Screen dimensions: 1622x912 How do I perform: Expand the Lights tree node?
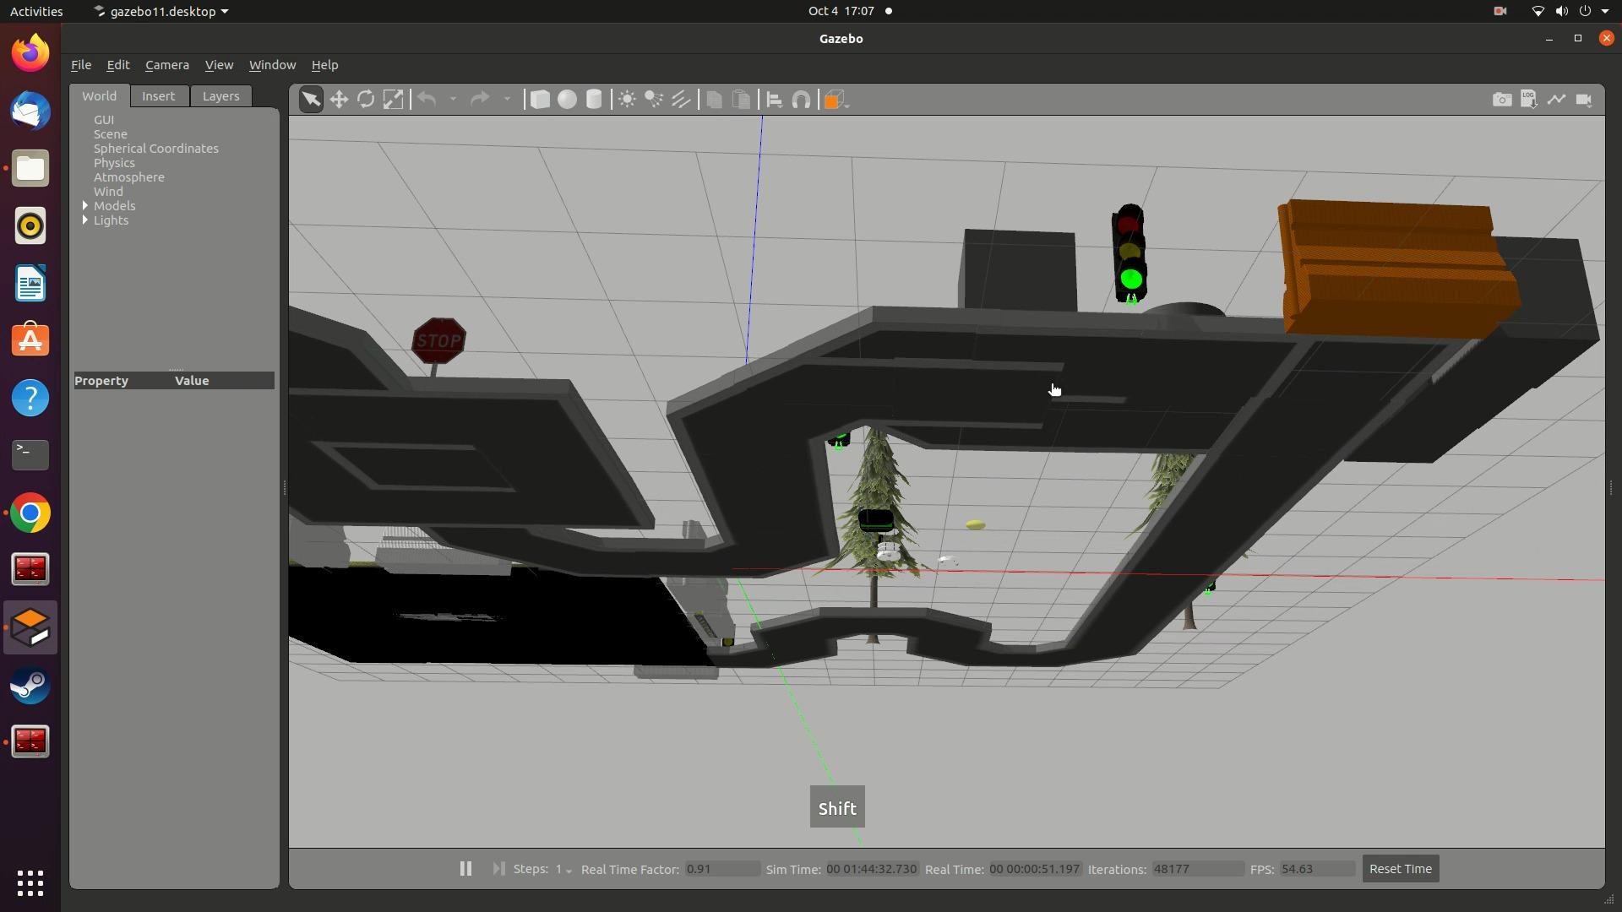click(85, 220)
